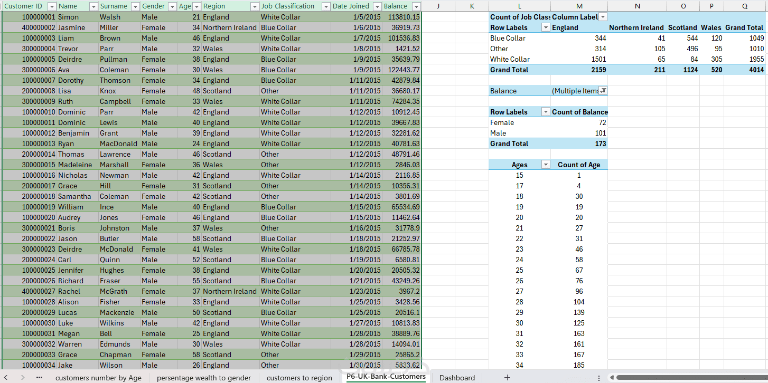Screen dimensions: 768x383
Task: Open the Name column filter dropdown
Action: click(x=93, y=6)
